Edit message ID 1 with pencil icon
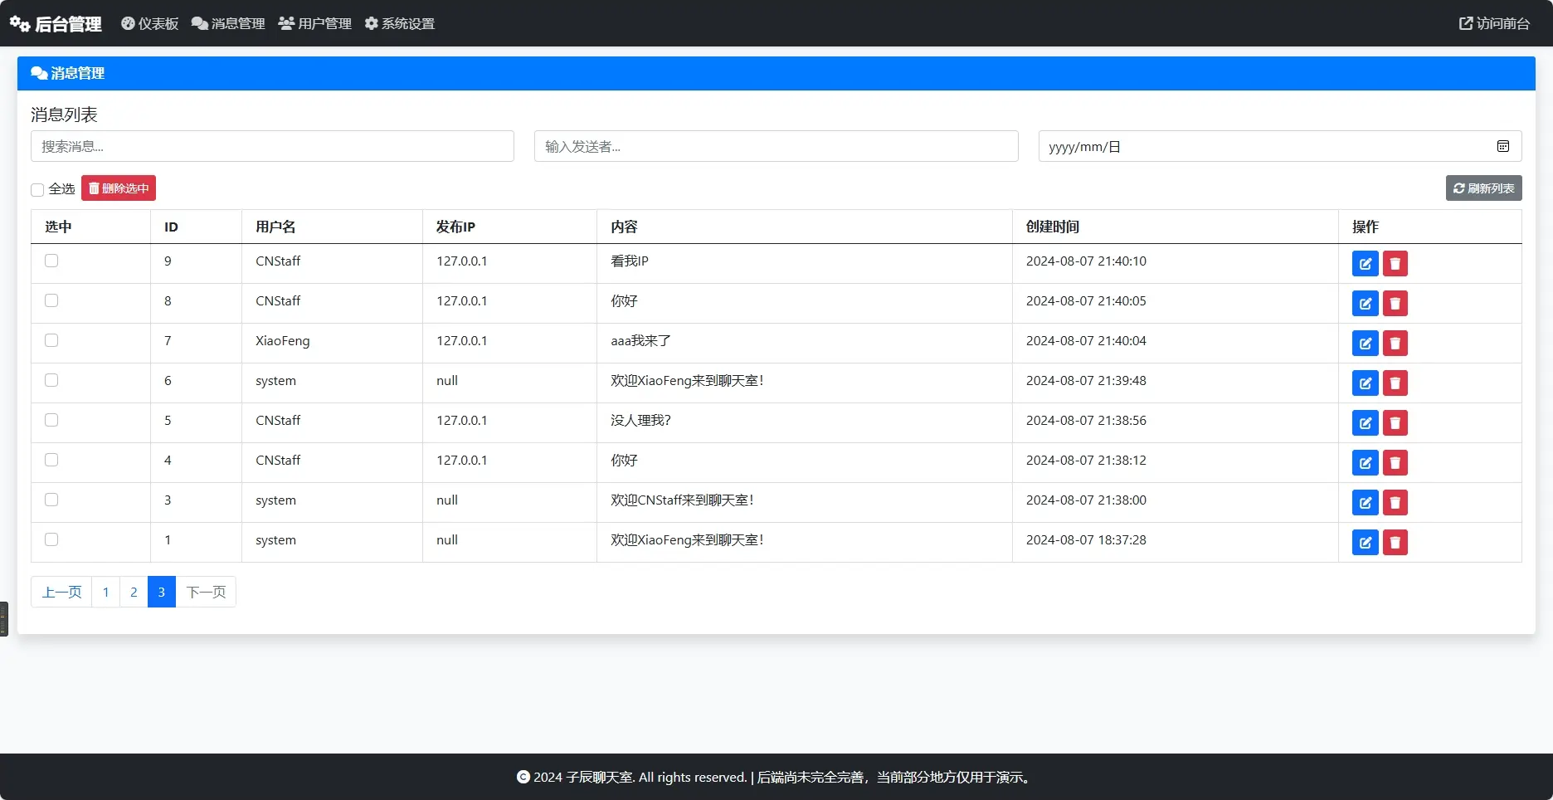The height and width of the screenshot is (800, 1553). pyautogui.click(x=1365, y=543)
